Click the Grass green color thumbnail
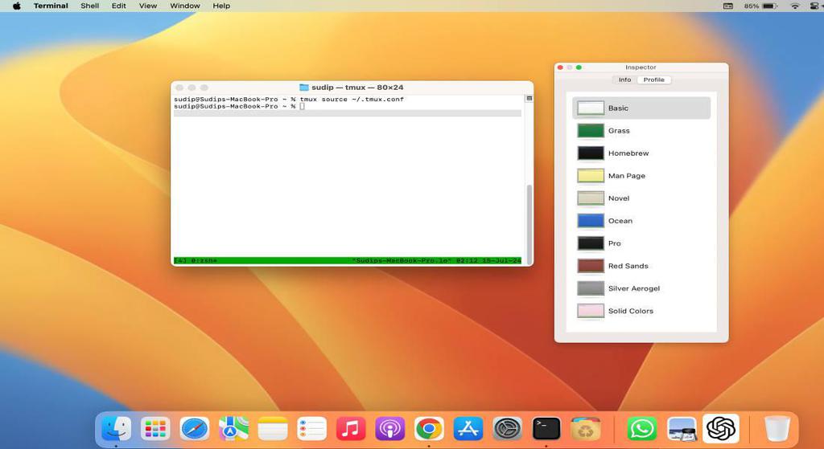This screenshot has height=449, width=824. [x=591, y=131]
